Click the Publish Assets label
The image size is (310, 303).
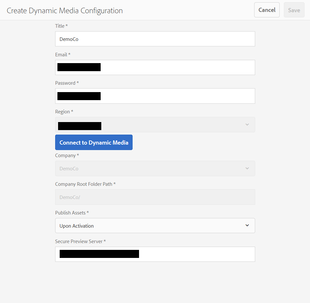pyautogui.click(x=72, y=213)
